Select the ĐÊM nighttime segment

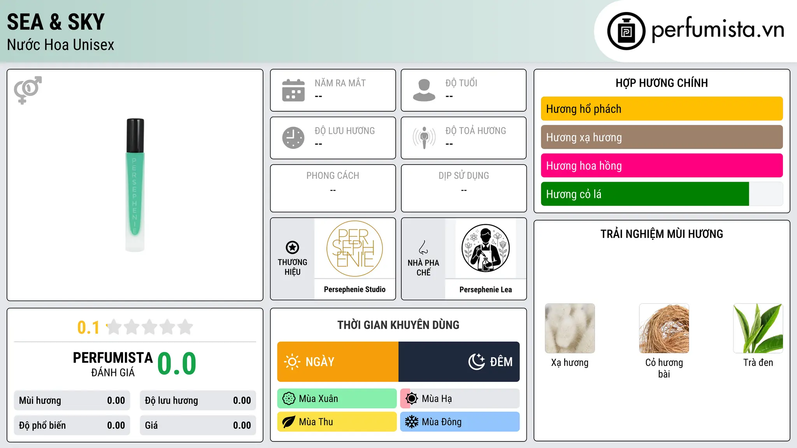click(459, 362)
